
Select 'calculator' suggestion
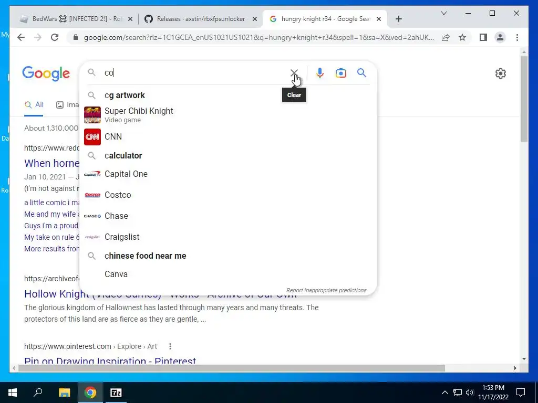pos(228,155)
